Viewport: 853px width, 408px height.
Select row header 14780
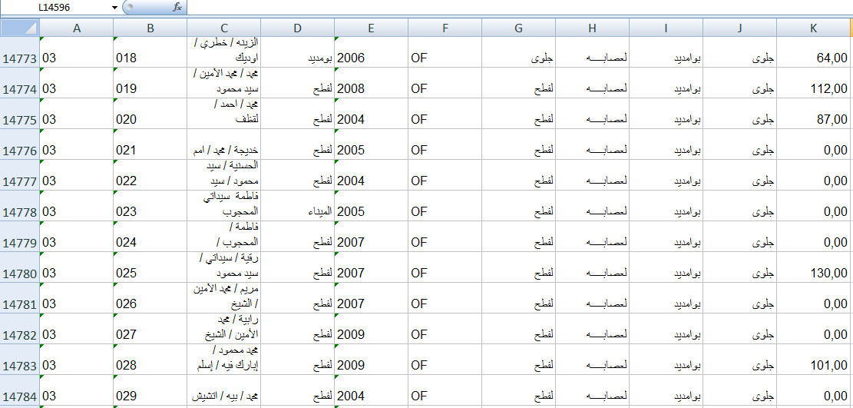point(20,267)
